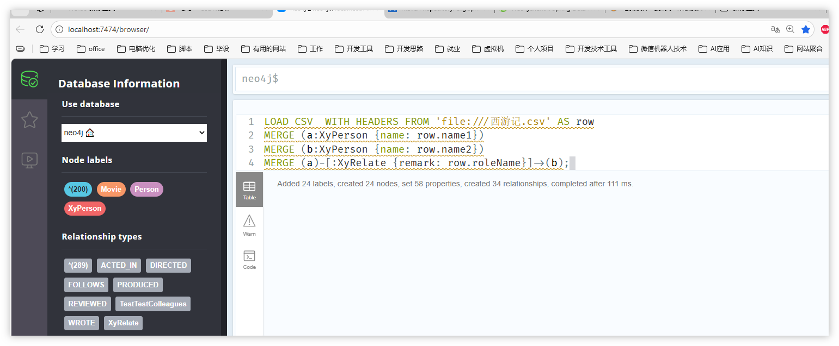Select the Person node label

146,189
